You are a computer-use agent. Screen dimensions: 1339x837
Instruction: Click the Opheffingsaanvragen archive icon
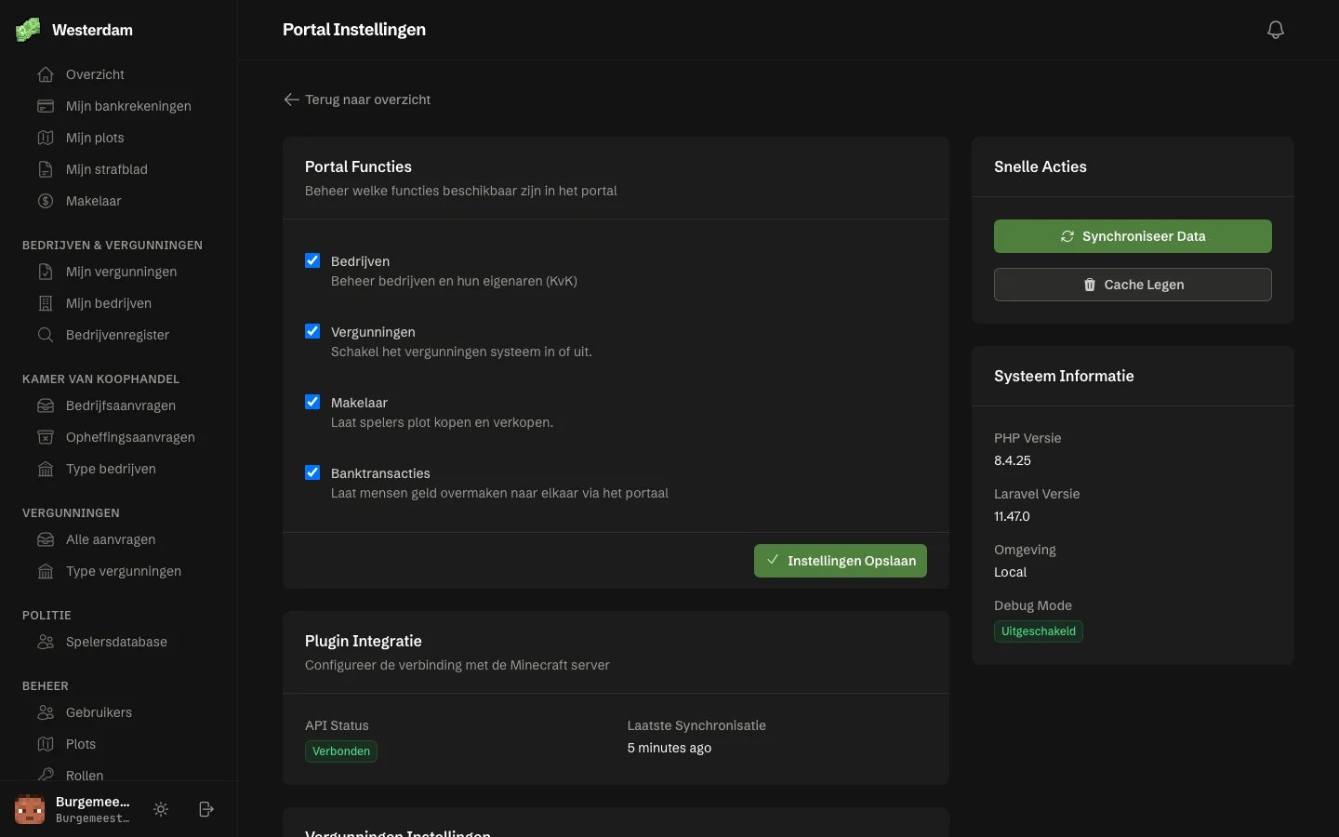[46, 437]
